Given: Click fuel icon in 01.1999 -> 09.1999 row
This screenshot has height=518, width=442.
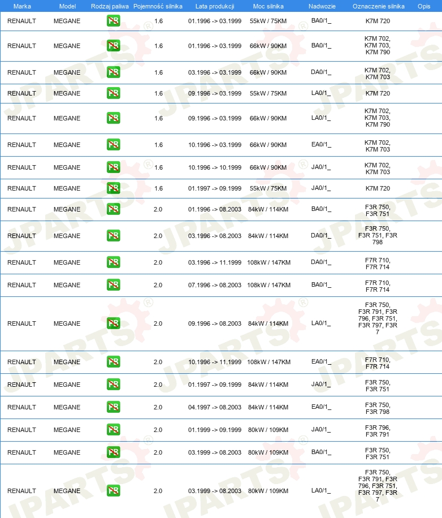Looking at the screenshot, I should (113, 429).
